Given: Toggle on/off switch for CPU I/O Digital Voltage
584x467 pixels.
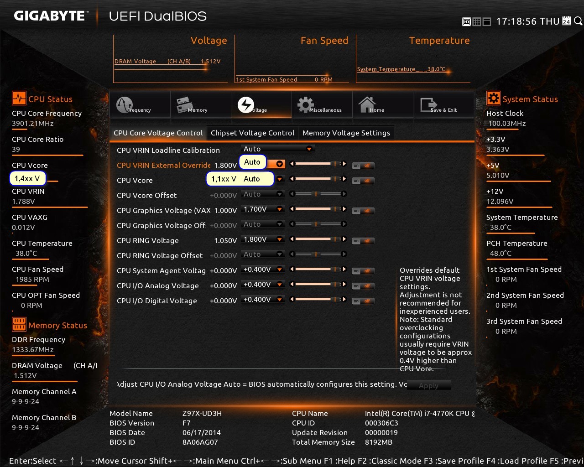Looking at the screenshot, I should tap(363, 301).
